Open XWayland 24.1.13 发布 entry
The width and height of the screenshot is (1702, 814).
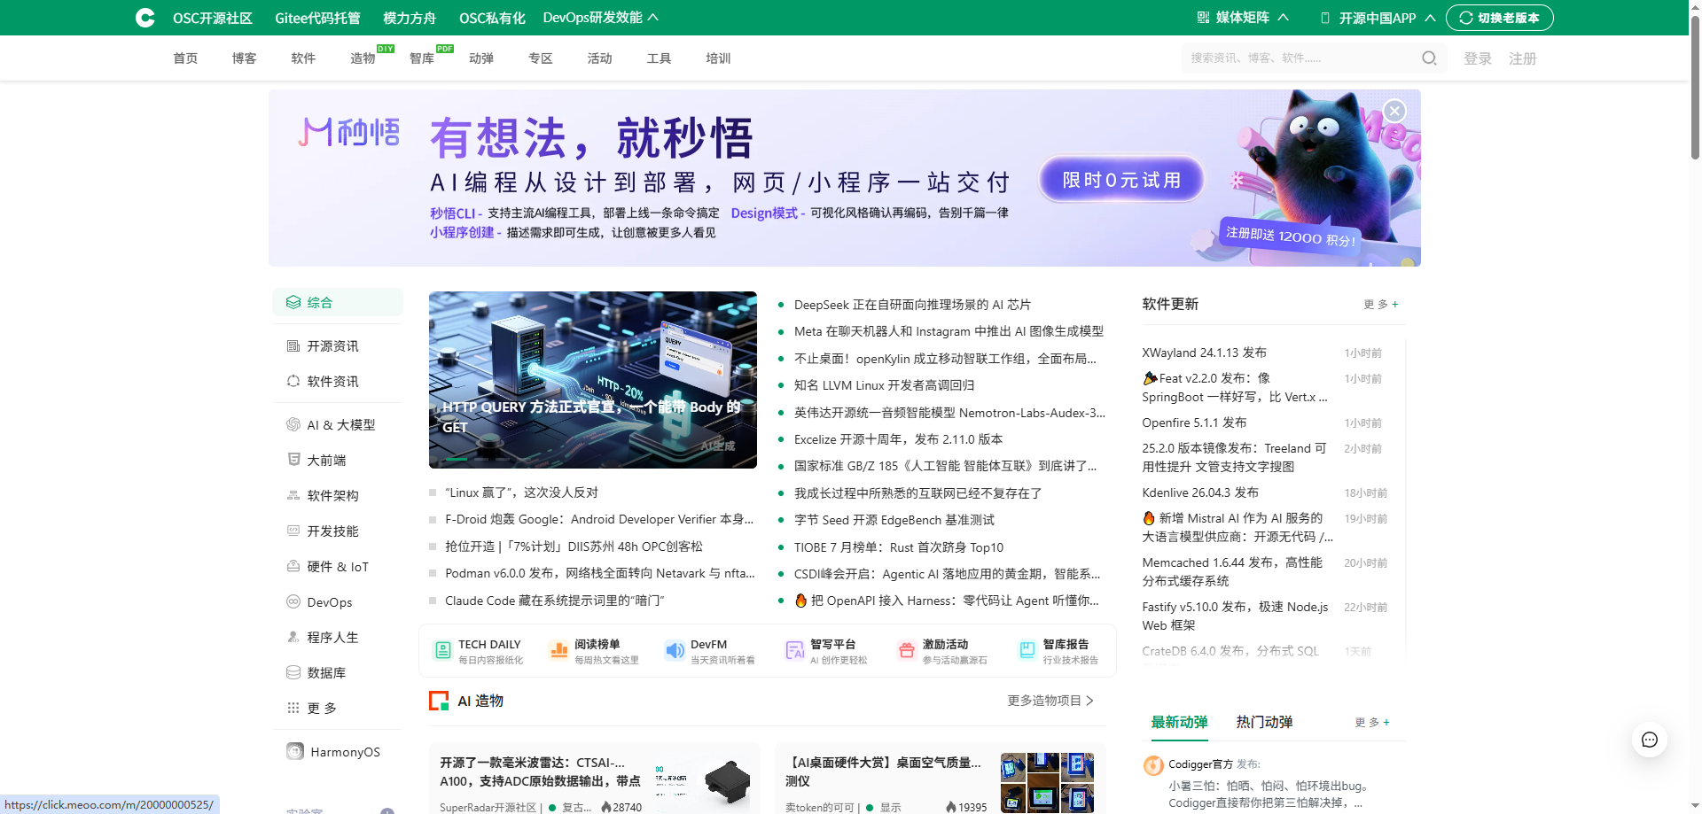pos(1204,353)
